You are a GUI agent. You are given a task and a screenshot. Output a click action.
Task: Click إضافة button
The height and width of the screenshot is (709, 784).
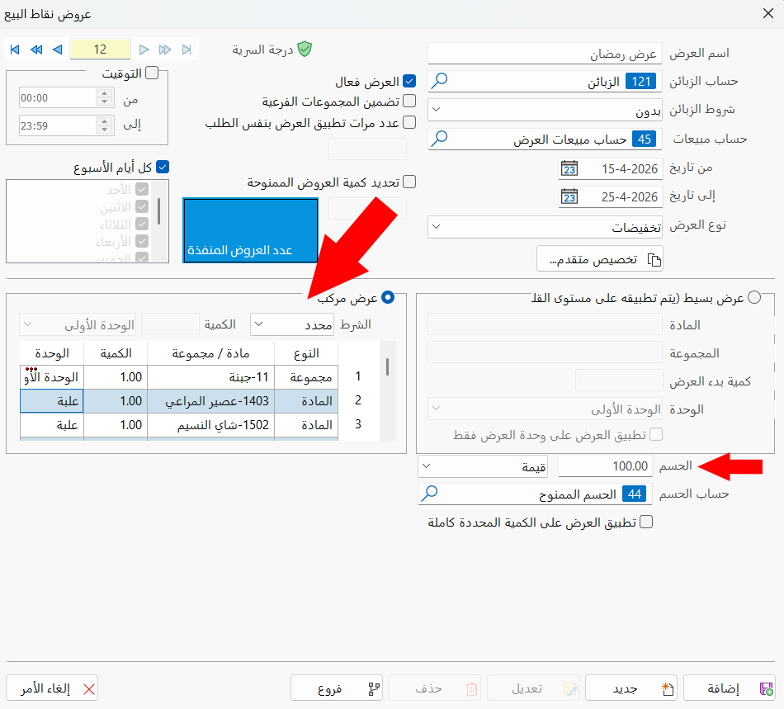(x=730, y=688)
